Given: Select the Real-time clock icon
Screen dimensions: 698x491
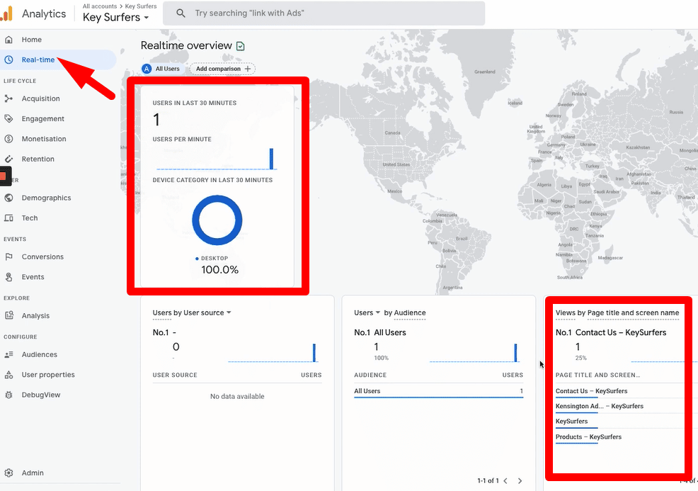Looking at the screenshot, I should tap(8, 60).
